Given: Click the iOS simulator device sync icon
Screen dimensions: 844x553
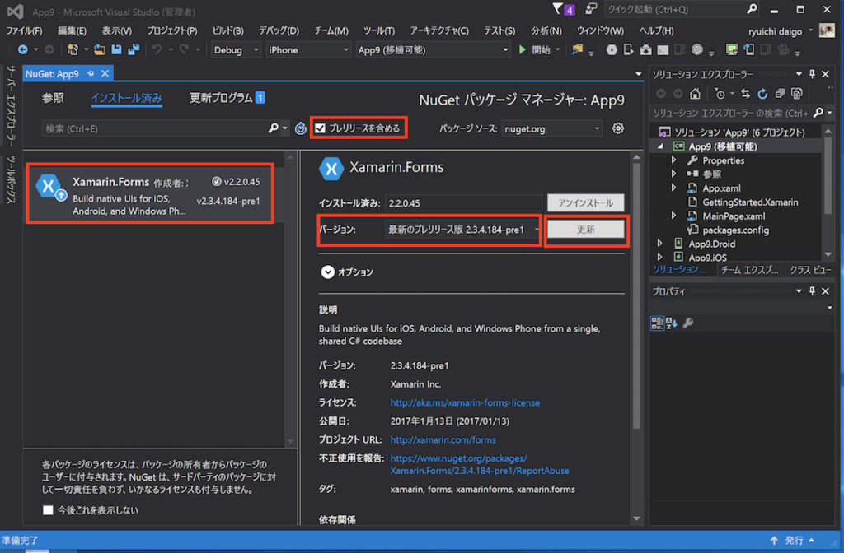Looking at the screenshot, I should (x=748, y=50).
